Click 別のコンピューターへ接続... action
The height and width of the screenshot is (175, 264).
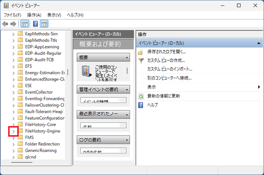[x=169, y=78]
